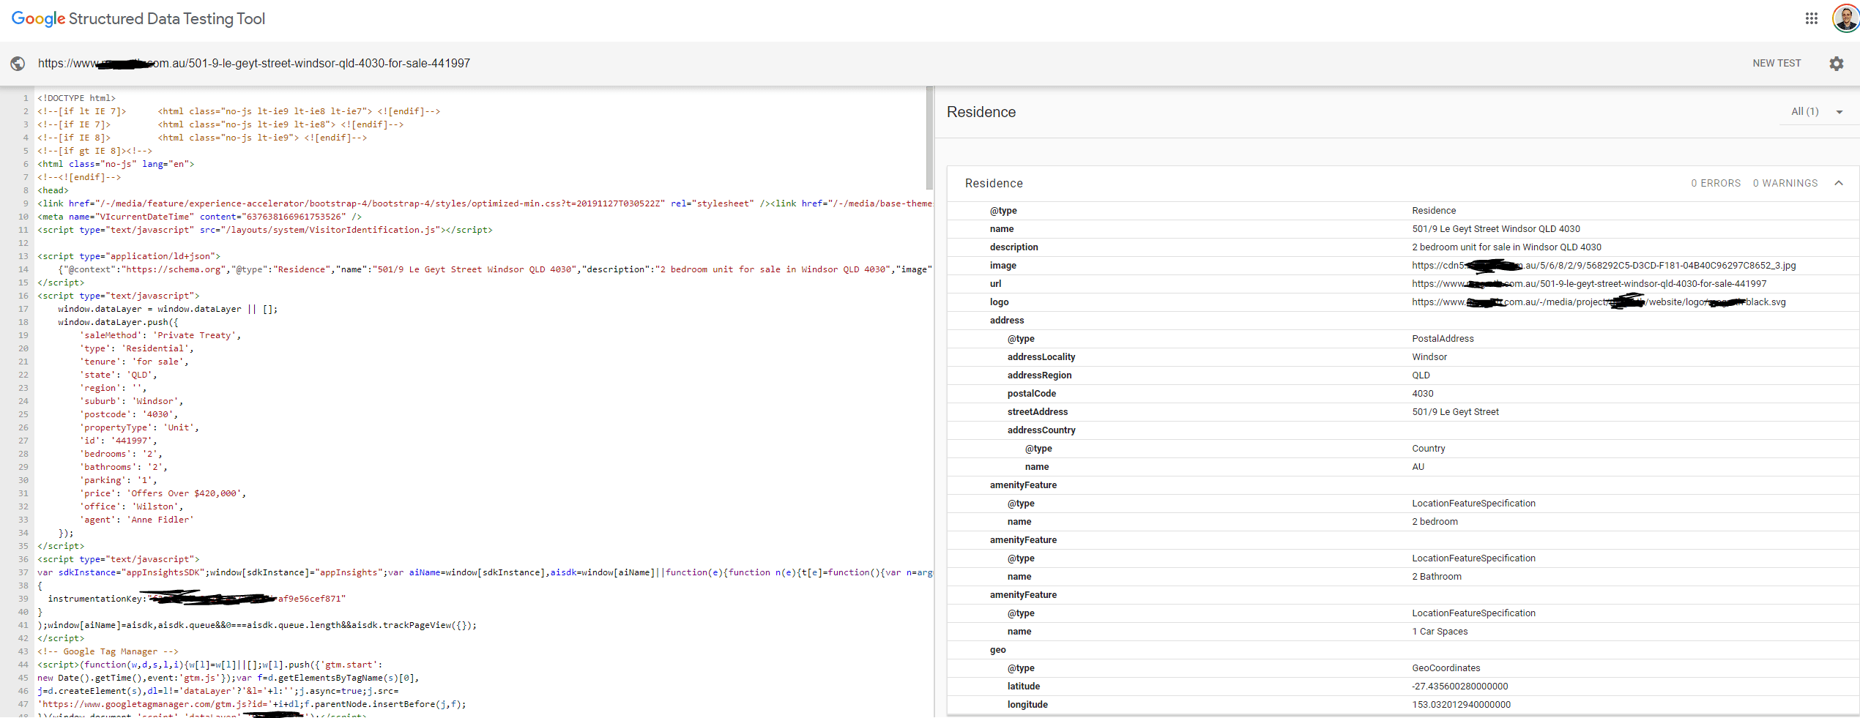1860x718 pixels.
Task: Click the 'description' property label
Action: click(1013, 247)
